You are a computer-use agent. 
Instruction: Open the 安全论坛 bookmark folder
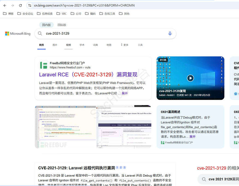25,14
